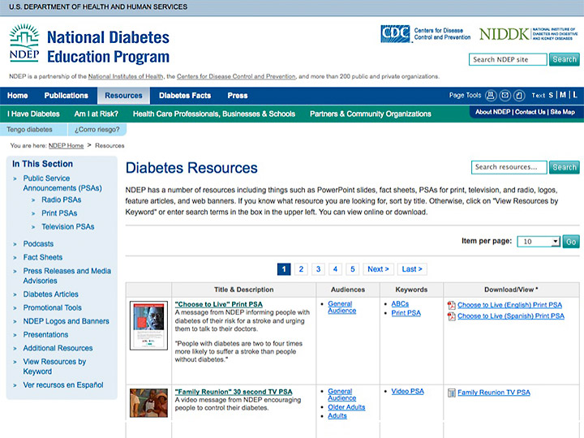The height and width of the screenshot is (438, 584).
Task: Expand Public Service Announcements section in sidebar
Action: click(15, 178)
